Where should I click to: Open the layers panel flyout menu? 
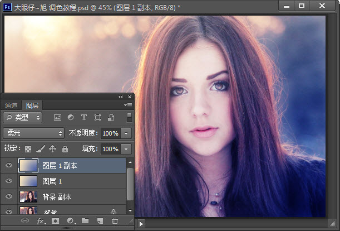pyautogui.click(x=128, y=105)
